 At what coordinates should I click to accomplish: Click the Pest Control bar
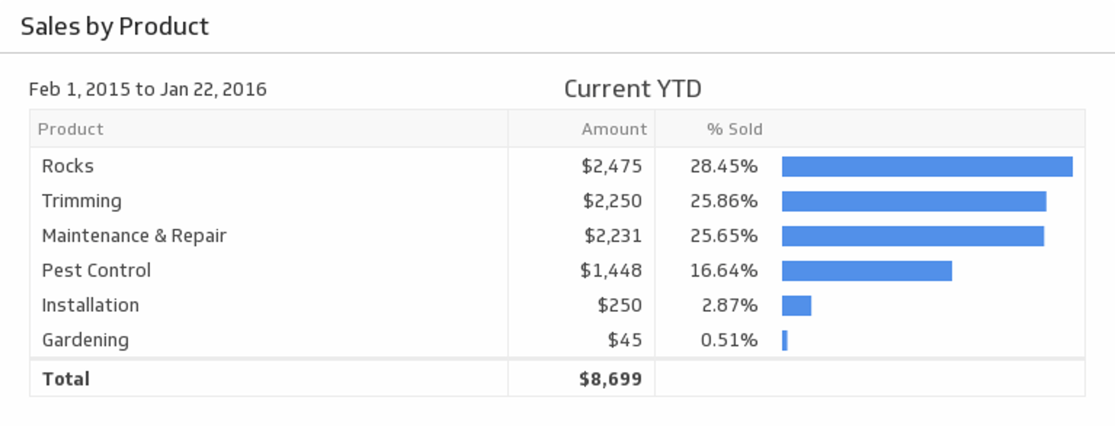(866, 271)
